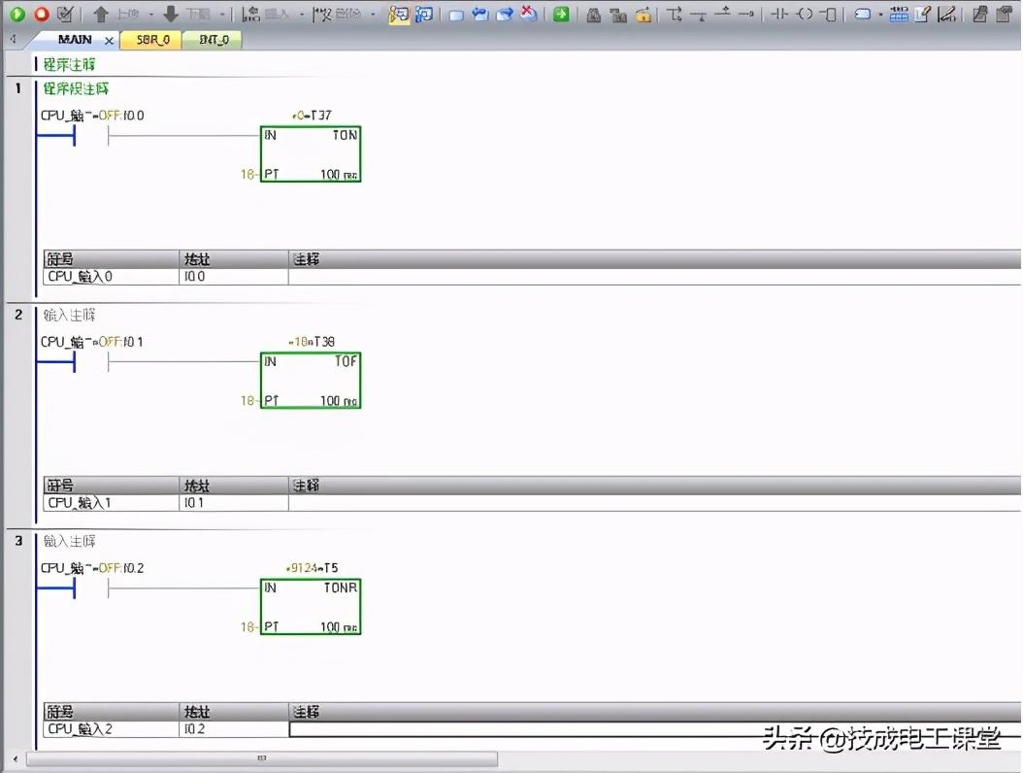Insert a coil element

(x=805, y=14)
